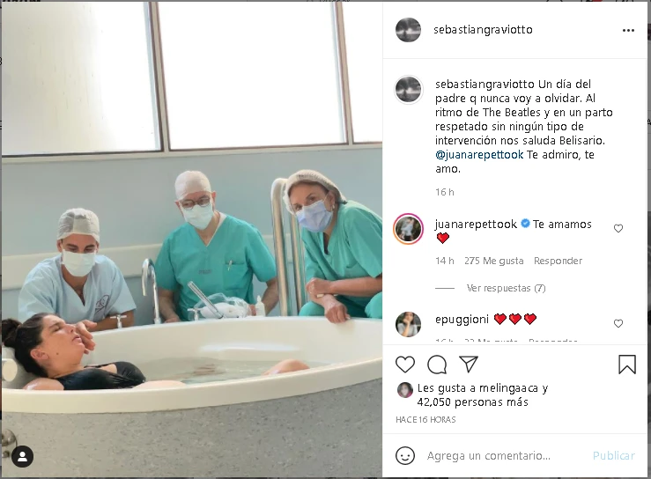This screenshot has height=479, width=651.
Task: Click Responder under juanarepettook's comment
Action: pyautogui.click(x=558, y=261)
